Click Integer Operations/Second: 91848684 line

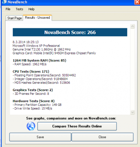point(40,79)
